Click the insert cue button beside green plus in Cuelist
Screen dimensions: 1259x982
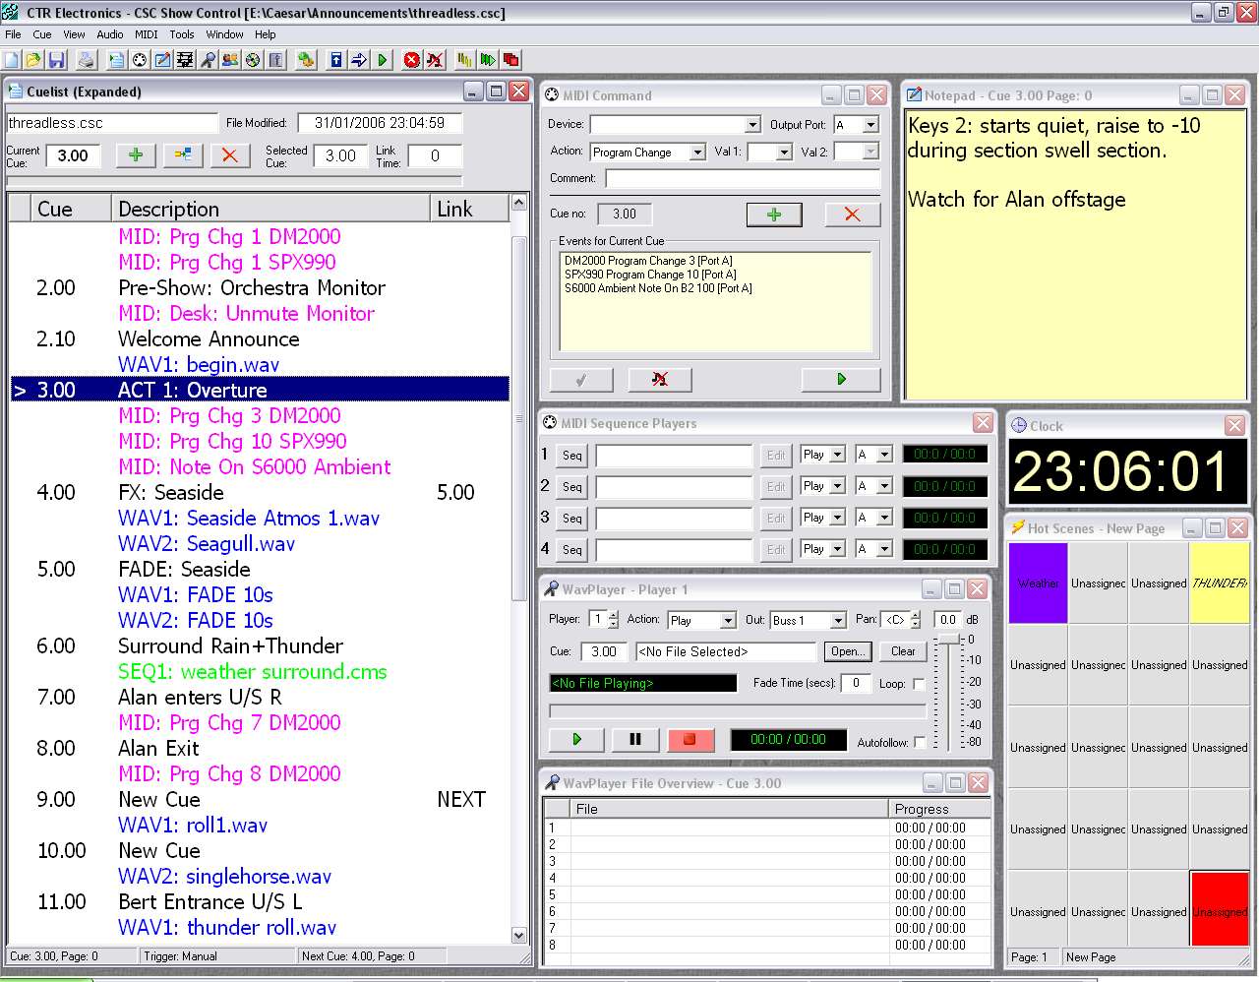tap(183, 155)
